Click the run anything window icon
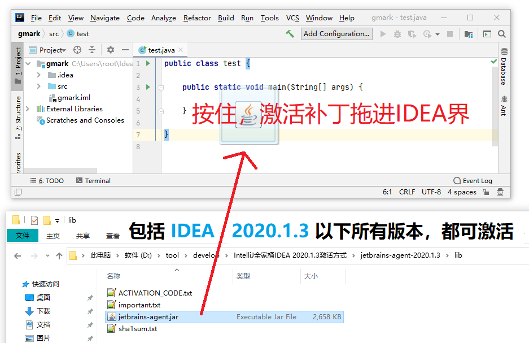Screen dimensions: 529x343 [487, 34]
